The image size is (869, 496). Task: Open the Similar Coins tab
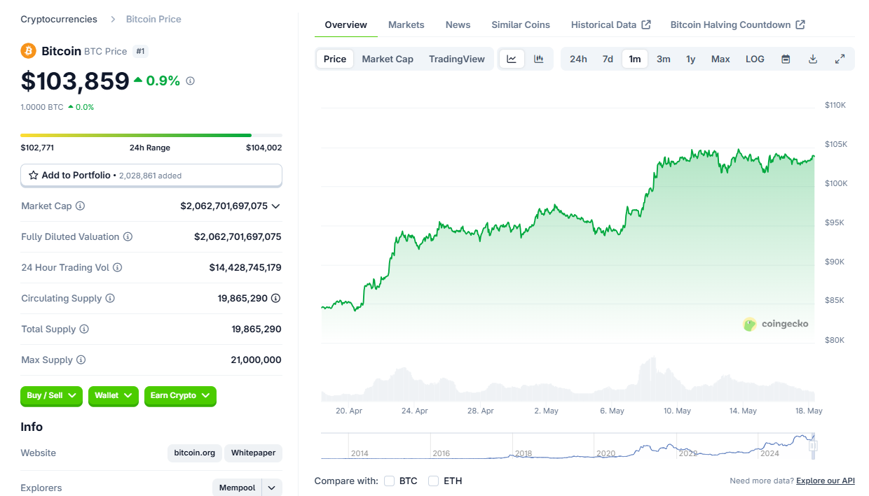point(521,25)
